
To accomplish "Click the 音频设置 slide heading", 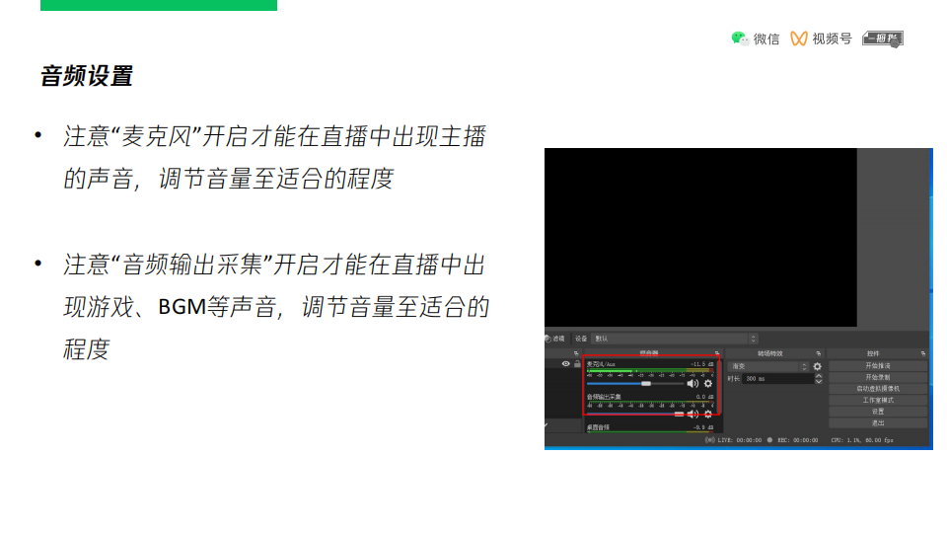I will point(87,76).
